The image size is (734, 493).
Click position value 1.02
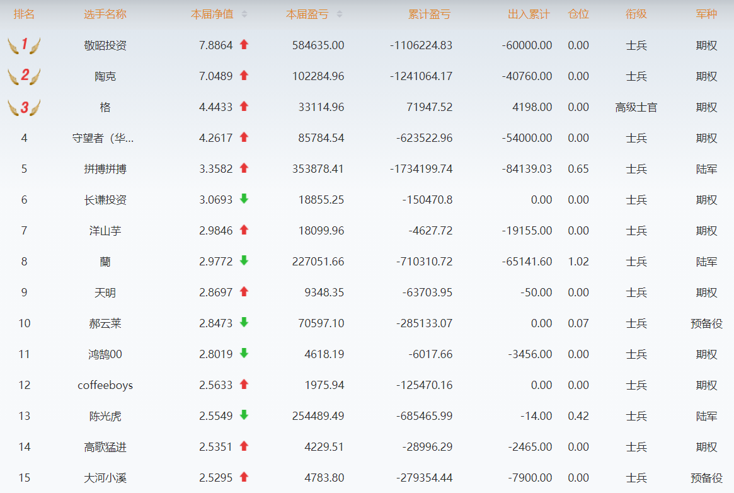tap(578, 262)
